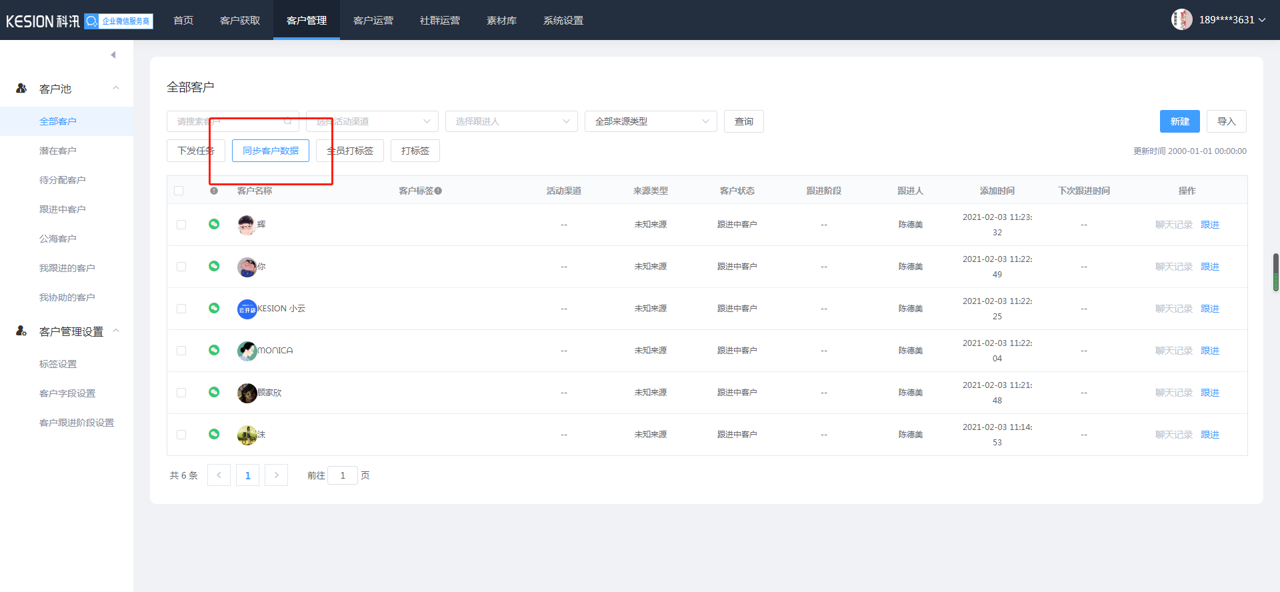Open 公海客户 in the sidebar

58,239
